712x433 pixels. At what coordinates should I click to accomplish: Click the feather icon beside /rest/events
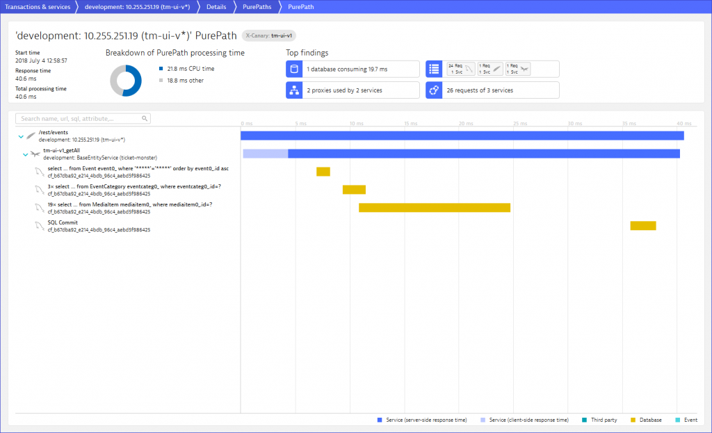31,136
